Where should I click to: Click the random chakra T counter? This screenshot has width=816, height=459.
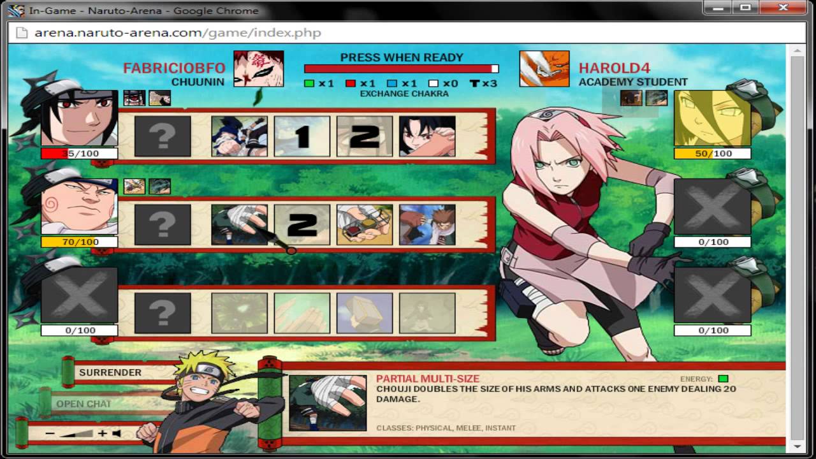483,83
